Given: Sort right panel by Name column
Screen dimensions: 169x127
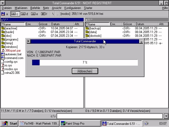Looking at the screenshot, I should coord(97,24).
